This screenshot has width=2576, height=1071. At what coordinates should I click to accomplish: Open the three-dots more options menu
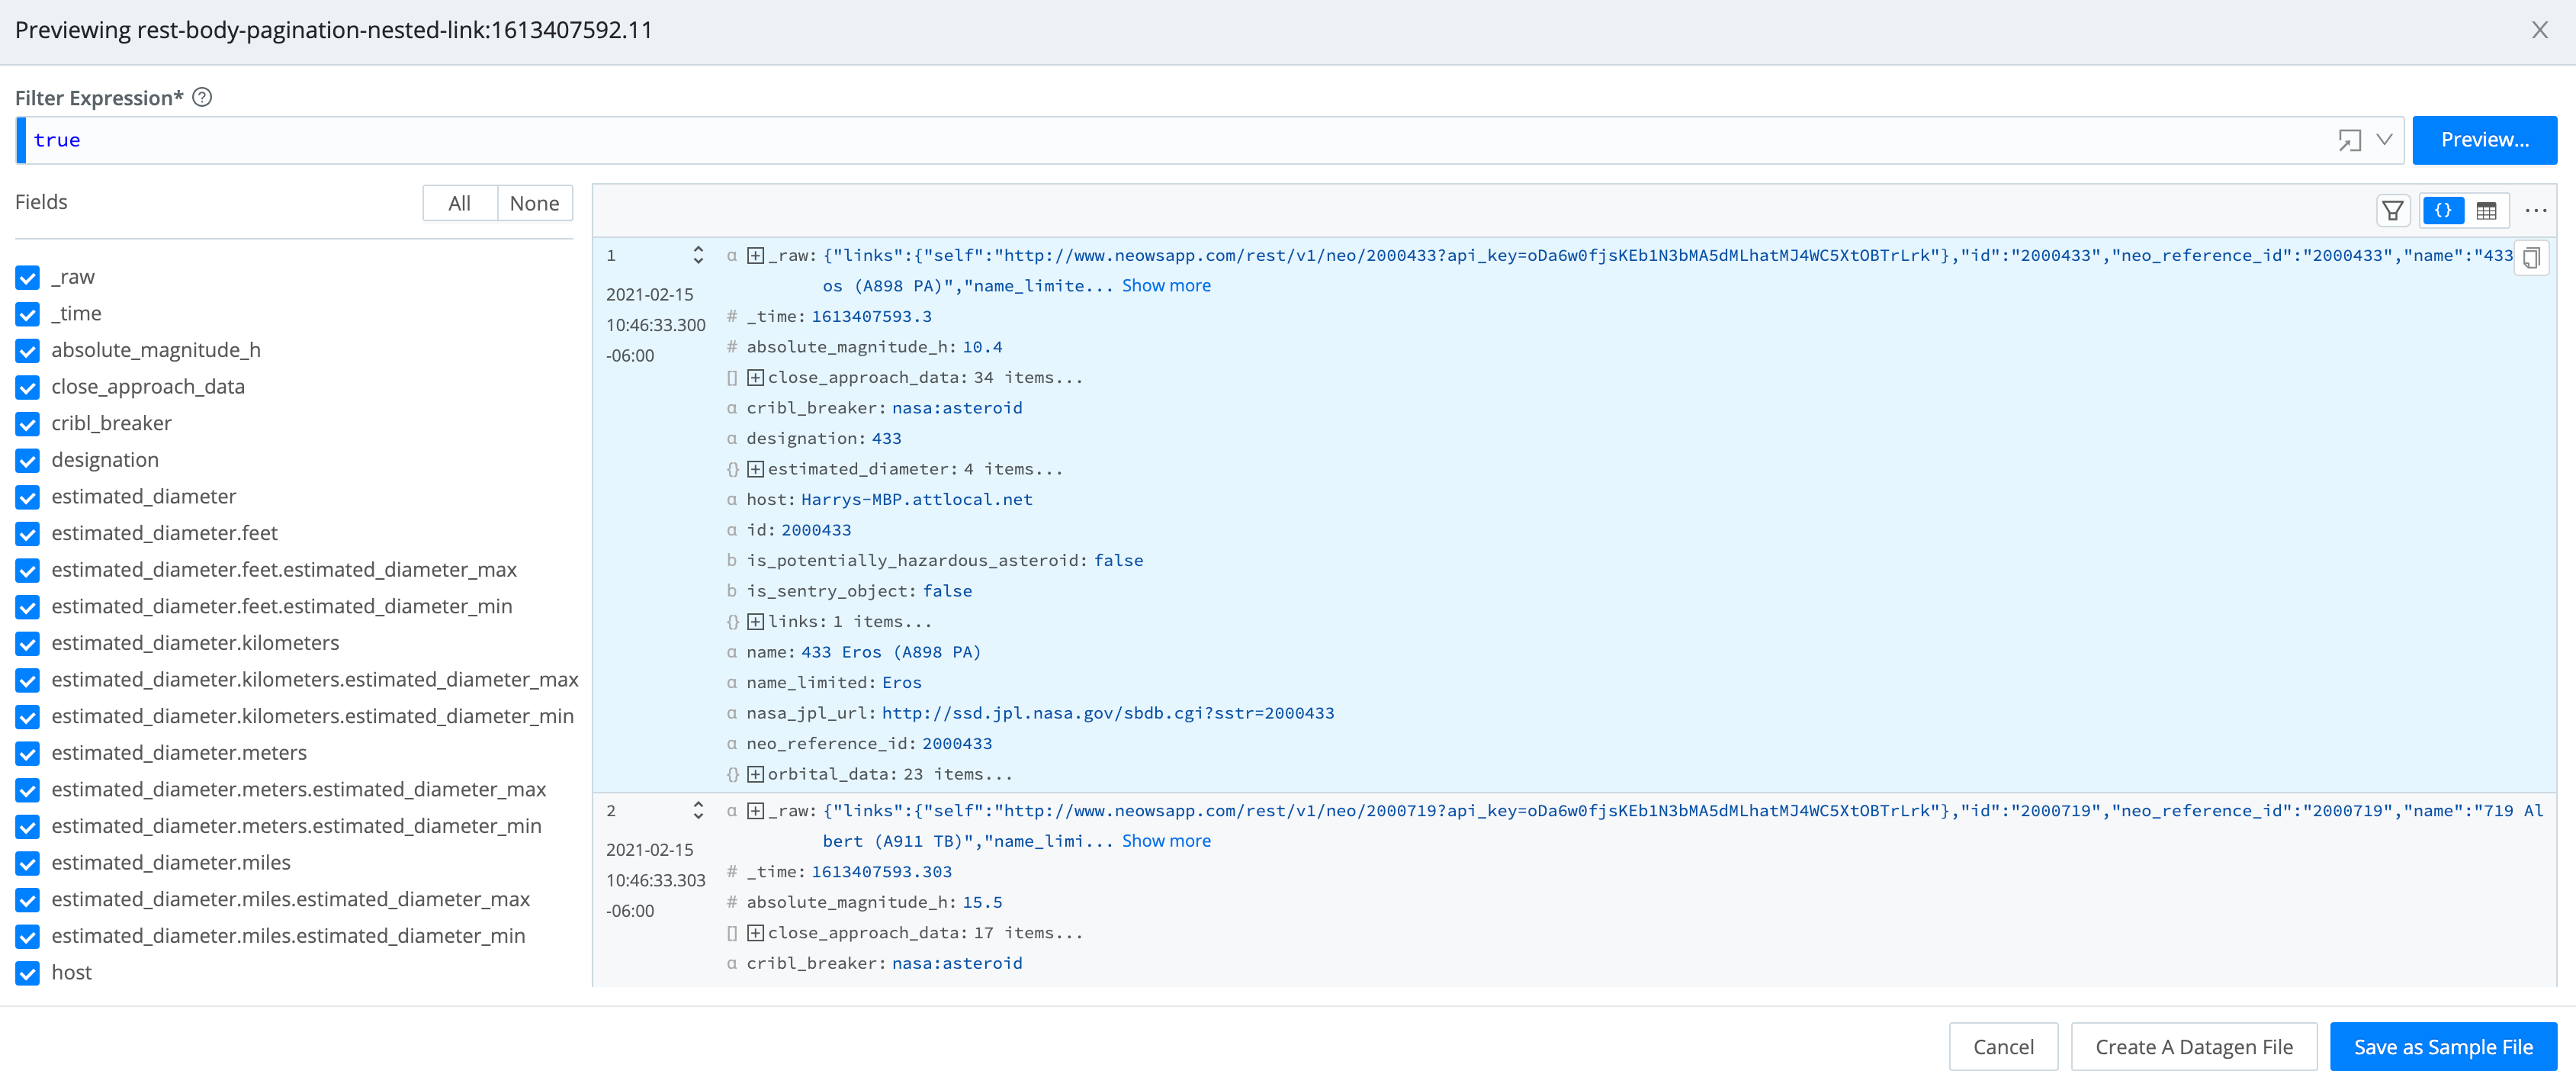2535,211
